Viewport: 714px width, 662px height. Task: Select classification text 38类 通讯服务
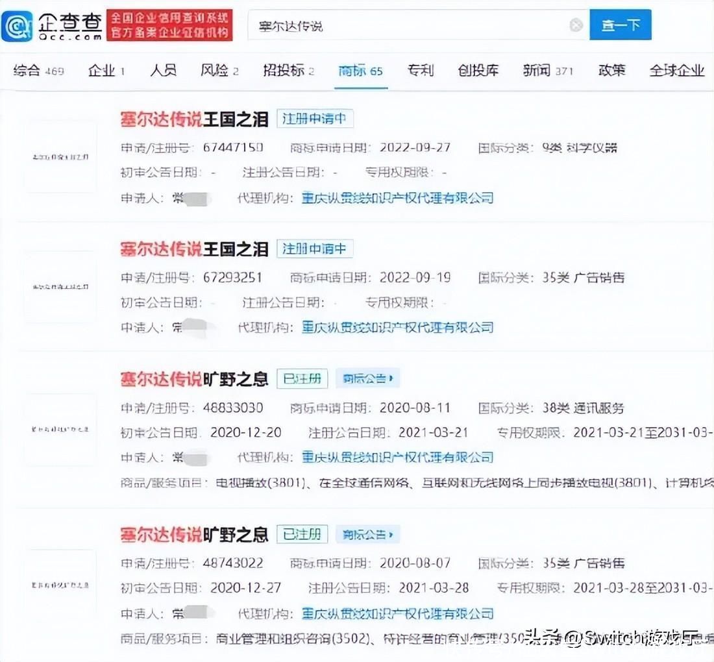[584, 408]
